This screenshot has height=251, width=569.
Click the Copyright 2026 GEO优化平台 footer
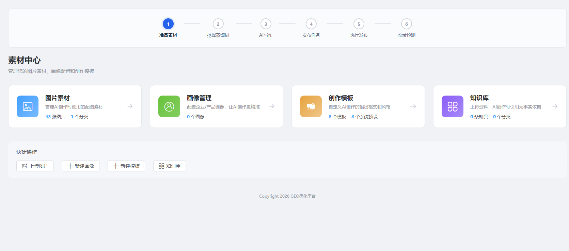click(x=287, y=196)
